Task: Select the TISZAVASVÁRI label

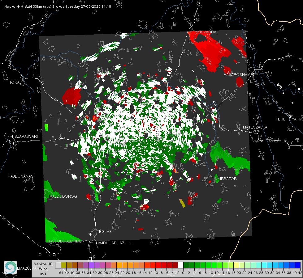Action: coord(24,137)
